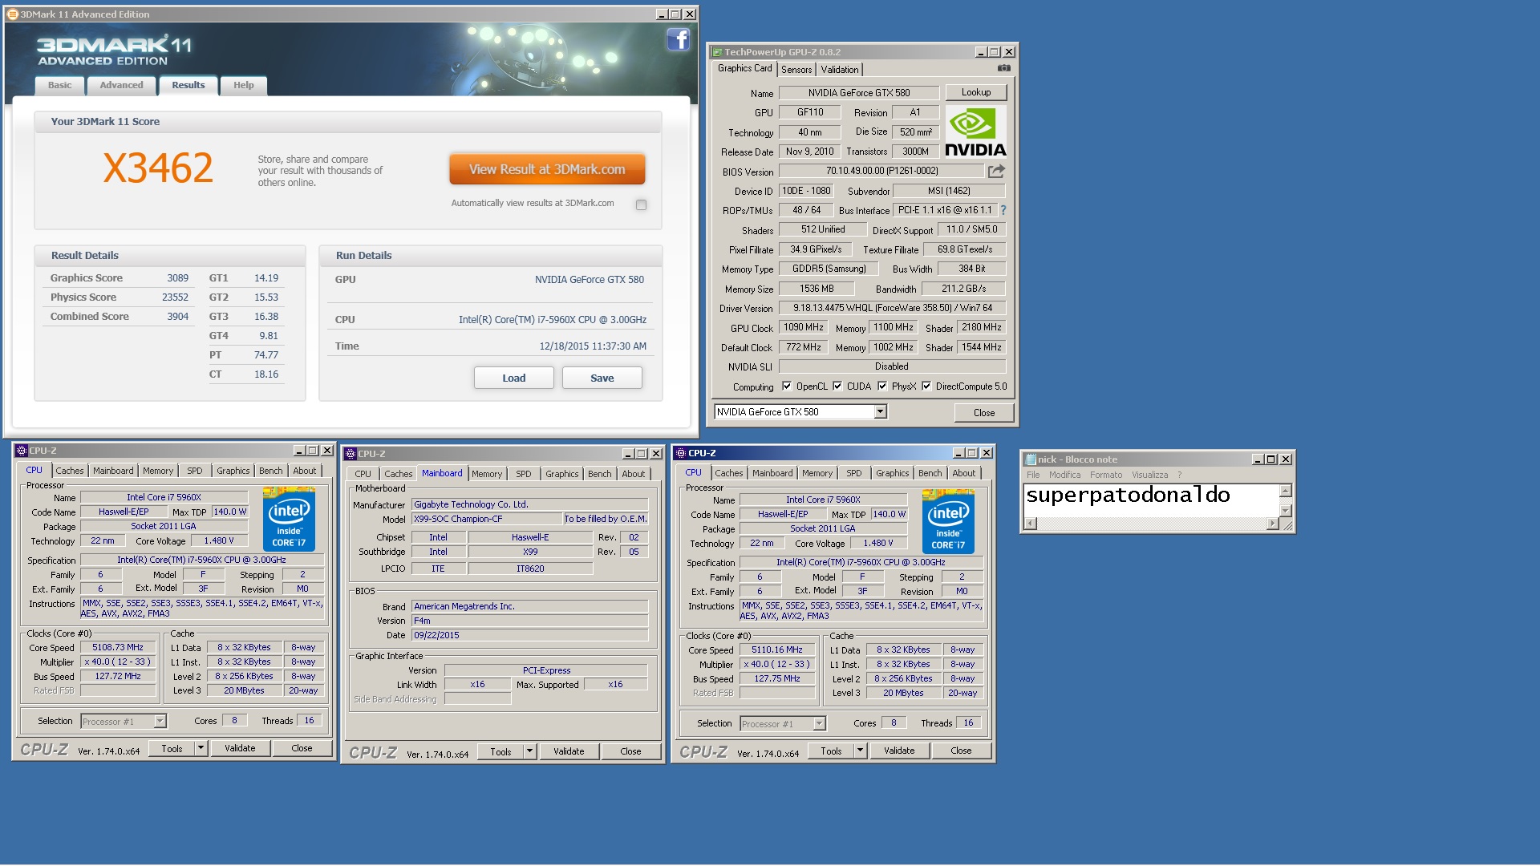The image size is (1540, 866).
Task: Click Tools button in left CPU-Z
Action: click(x=172, y=748)
